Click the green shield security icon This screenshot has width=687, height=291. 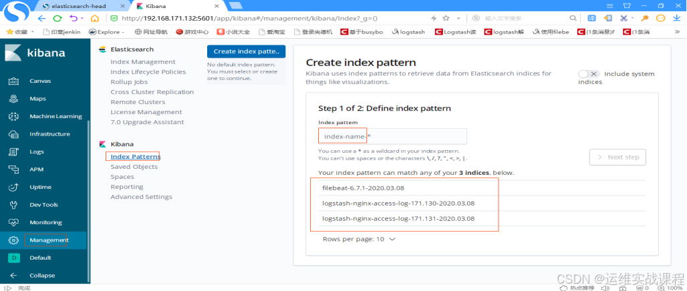(x=114, y=19)
